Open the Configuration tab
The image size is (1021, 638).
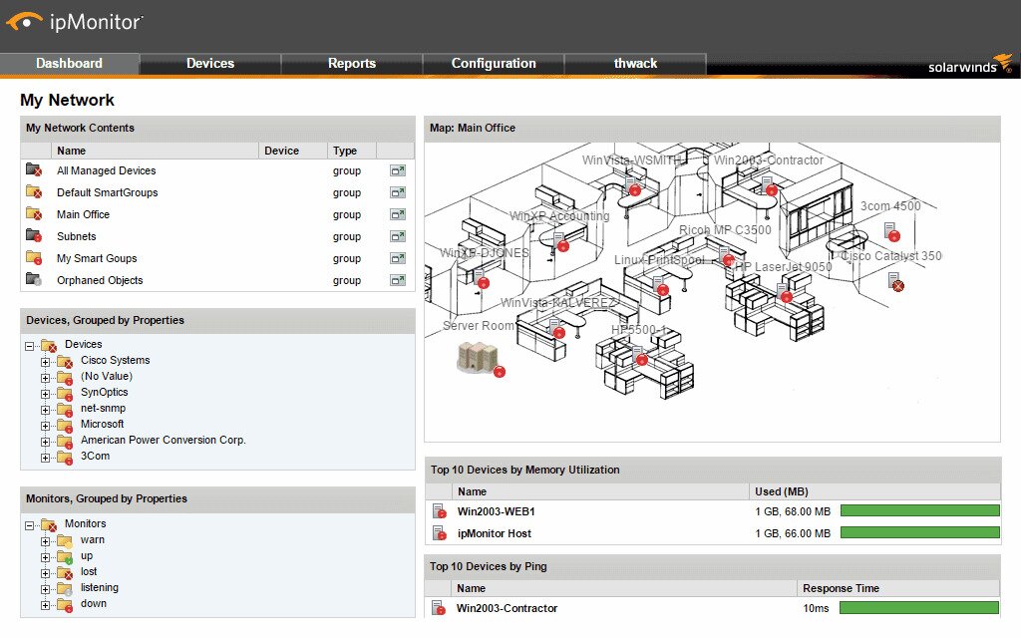click(494, 63)
